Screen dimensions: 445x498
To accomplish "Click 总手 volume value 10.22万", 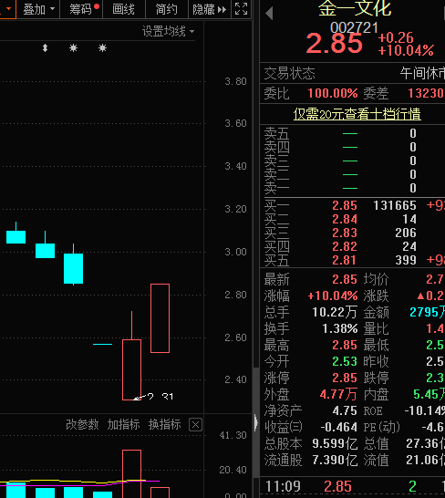I will point(335,312).
